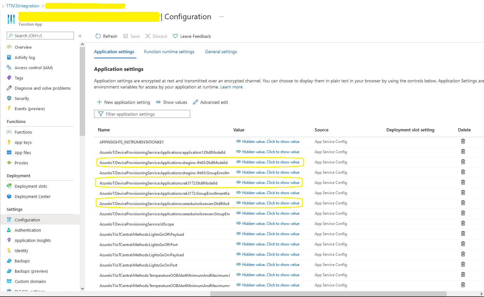Show hidden value of LightsGoOn:Port setting
The image size is (484, 297).
270,265
